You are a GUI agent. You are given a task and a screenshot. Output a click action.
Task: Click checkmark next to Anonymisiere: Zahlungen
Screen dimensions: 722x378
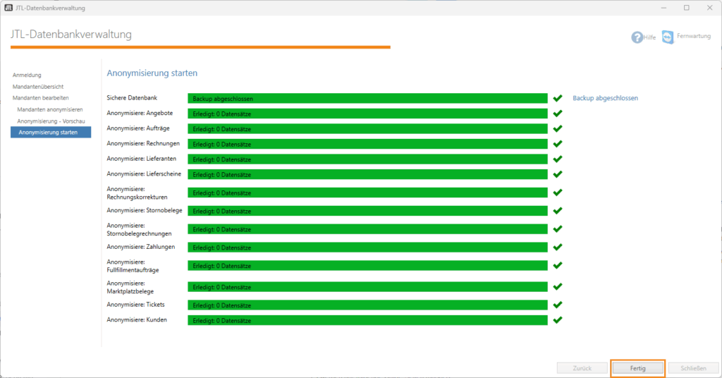click(558, 247)
